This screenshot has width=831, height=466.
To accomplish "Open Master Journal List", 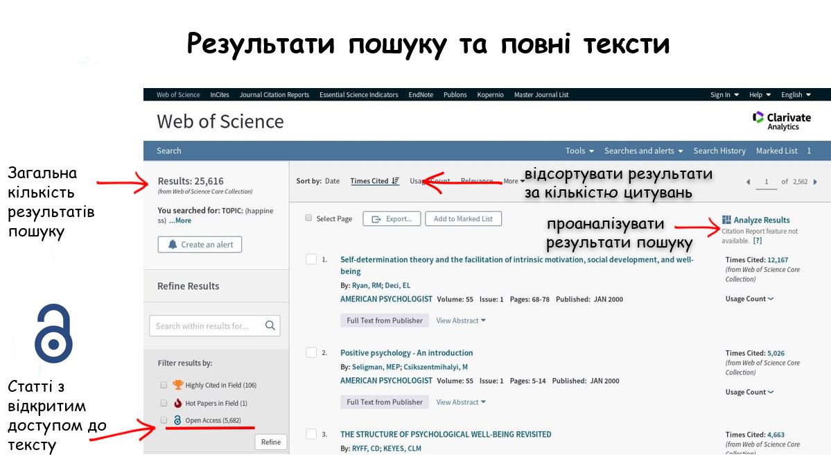I will (x=541, y=95).
